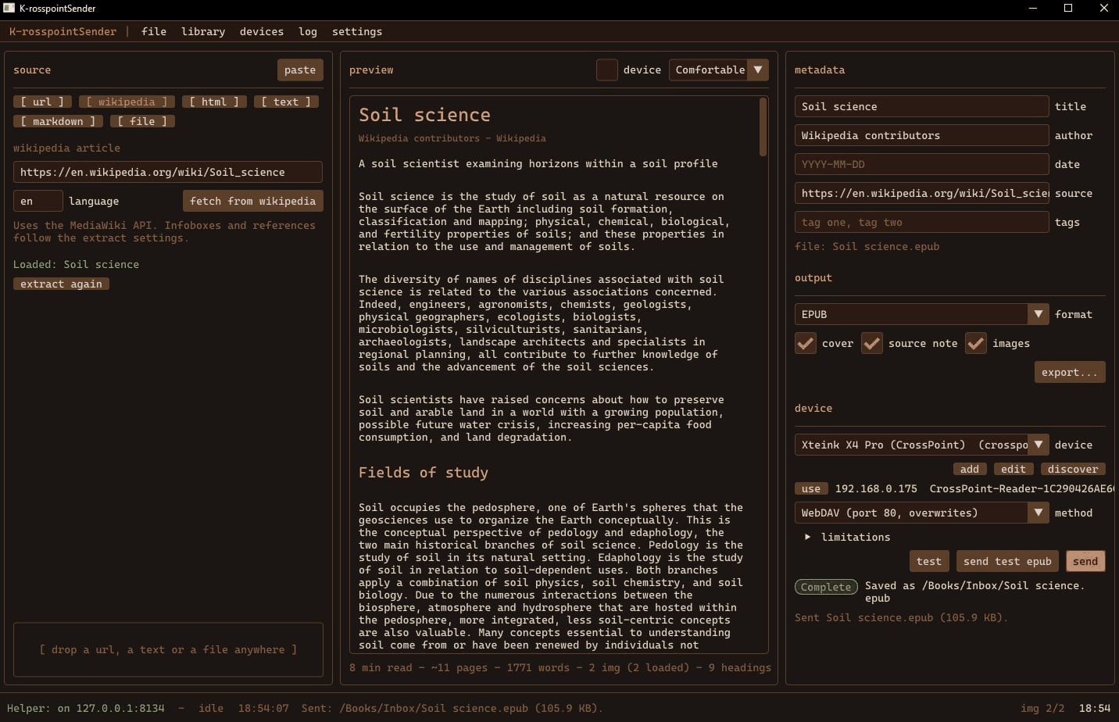The image size is (1119, 722).
Task: Click the K-rosspointSender app icon in title bar
Action: click(9, 8)
